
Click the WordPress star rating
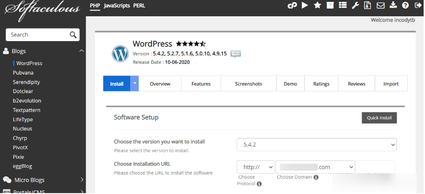click(191, 44)
